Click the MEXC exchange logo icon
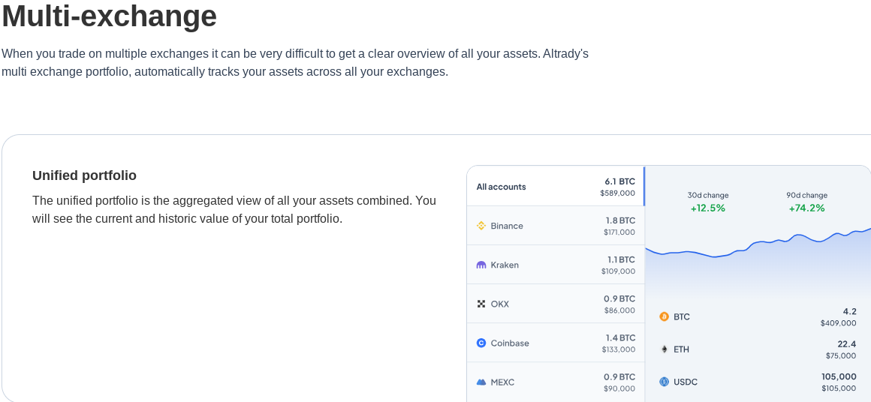The image size is (871, 402). (481, 382)
